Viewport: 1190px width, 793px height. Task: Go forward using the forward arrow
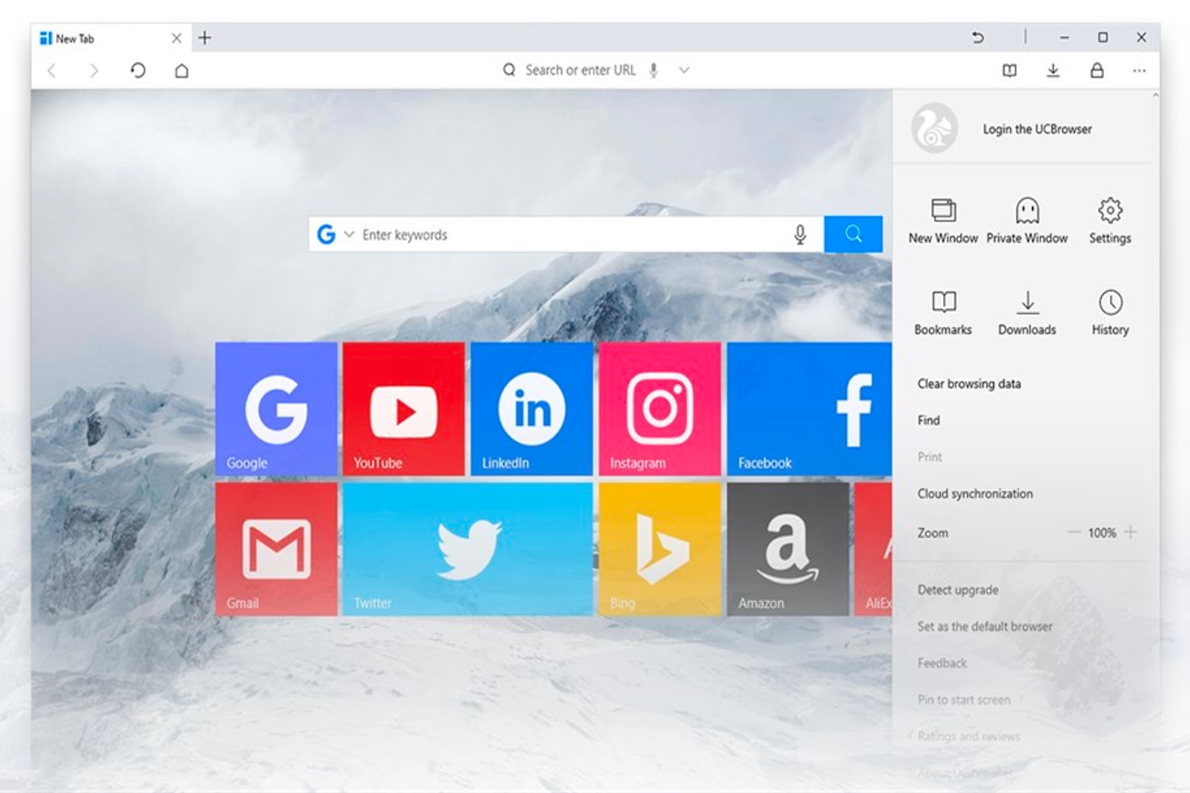(94, 71)
